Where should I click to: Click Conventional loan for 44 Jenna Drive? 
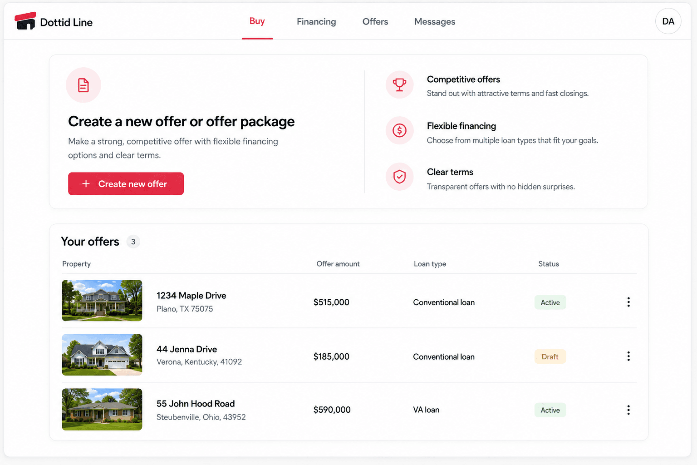[x=444, y=357]
